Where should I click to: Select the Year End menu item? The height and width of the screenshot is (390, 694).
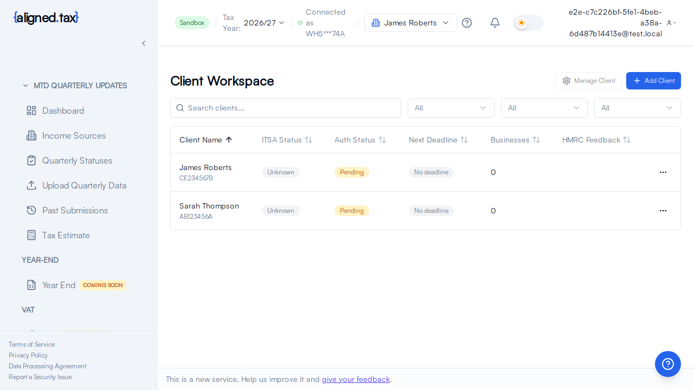(59, 285)
